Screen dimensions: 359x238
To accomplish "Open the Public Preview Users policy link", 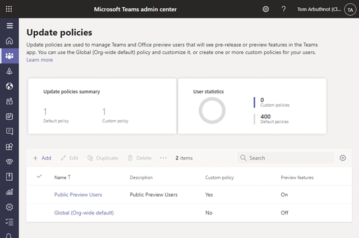I will coord(78,195).
